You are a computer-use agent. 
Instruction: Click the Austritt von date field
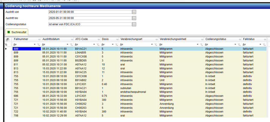(x=89, y=12)
